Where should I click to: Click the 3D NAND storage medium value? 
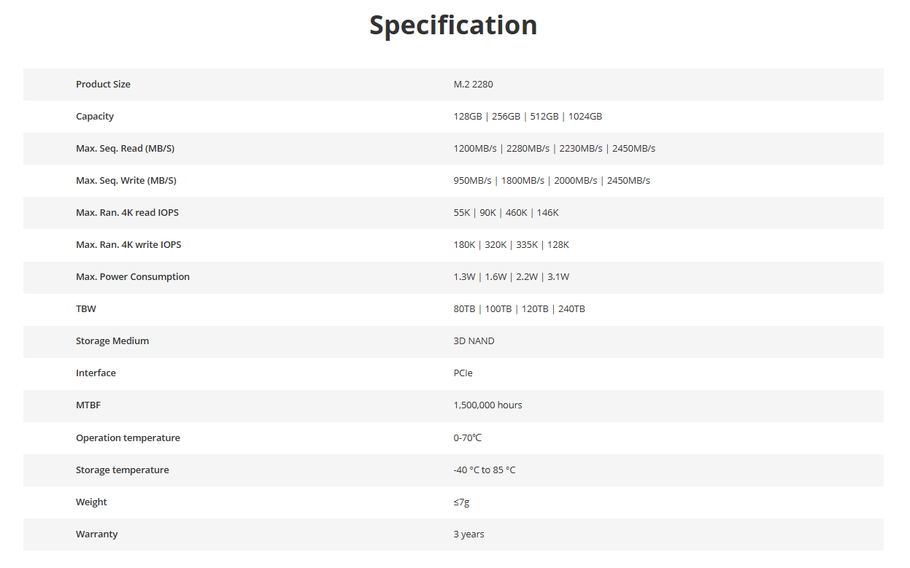(x=474, y=341)
